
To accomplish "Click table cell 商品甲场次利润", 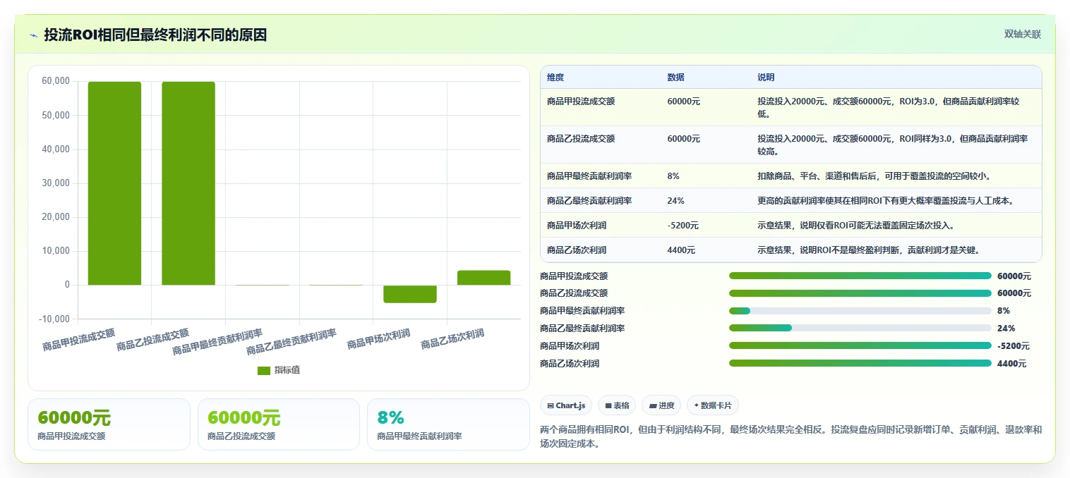I will click(577, 225).
